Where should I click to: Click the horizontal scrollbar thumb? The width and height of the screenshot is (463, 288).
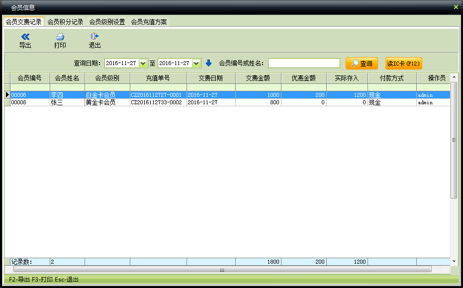tap(222, 270)
